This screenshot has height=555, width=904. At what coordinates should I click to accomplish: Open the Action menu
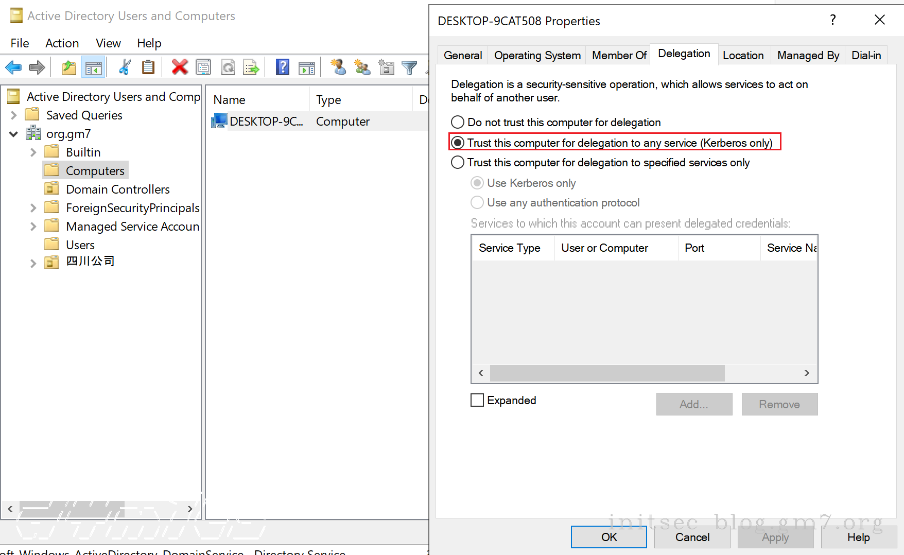coord(62,43)
